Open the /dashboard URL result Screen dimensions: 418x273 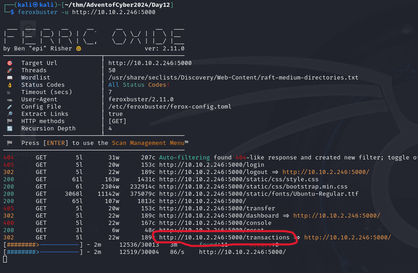(x=219, y=216)
